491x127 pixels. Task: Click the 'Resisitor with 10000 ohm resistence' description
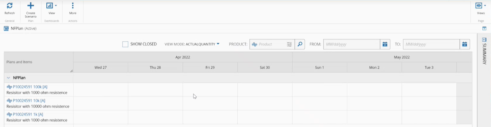38,107
